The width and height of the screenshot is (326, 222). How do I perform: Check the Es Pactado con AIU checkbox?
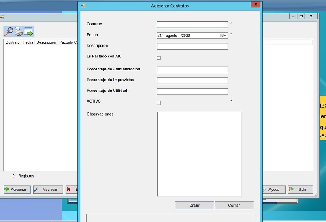click(x=159, y=58)
